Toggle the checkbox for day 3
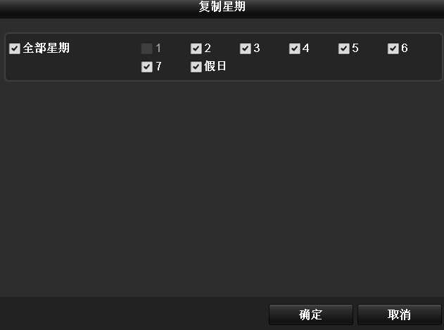 [245, 49]
